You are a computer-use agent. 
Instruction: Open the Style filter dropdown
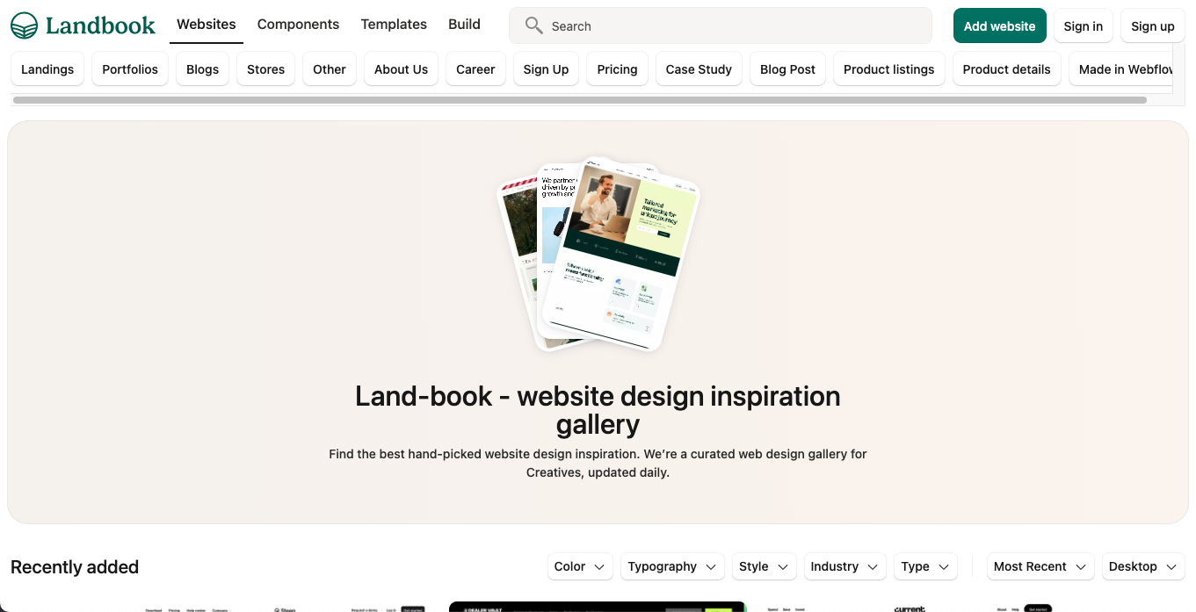(764, 566)
